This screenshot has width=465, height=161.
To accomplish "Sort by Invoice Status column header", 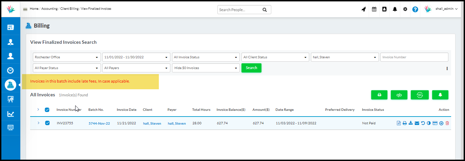I will tap(373, 110).
